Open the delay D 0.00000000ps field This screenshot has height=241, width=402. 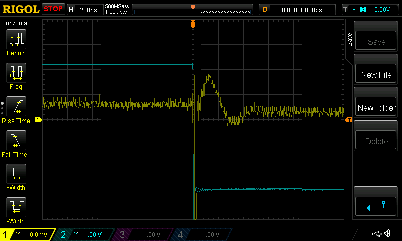297,10
